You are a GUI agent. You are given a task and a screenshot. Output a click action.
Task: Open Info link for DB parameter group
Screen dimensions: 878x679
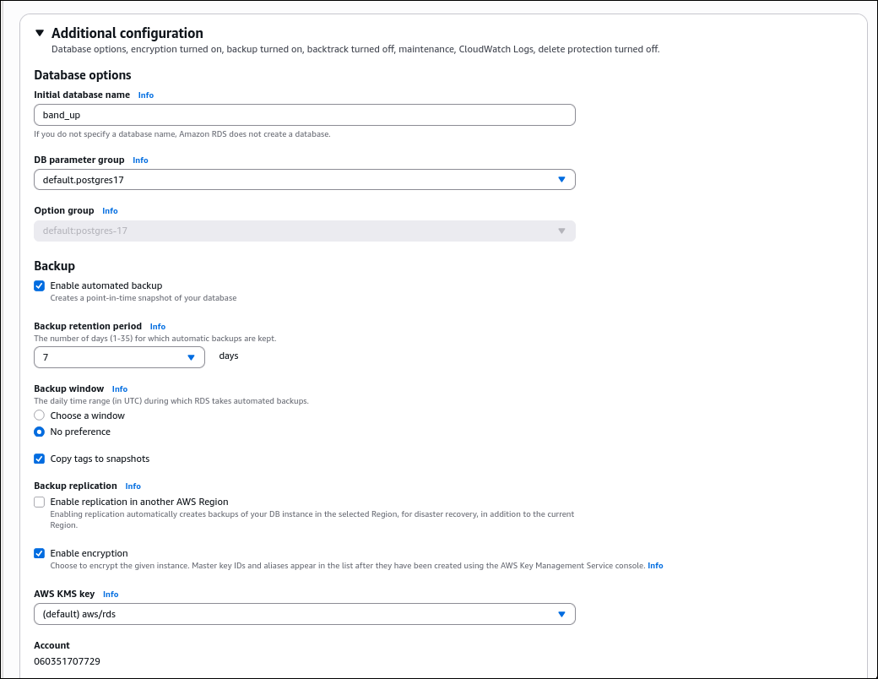coord(140,160)
